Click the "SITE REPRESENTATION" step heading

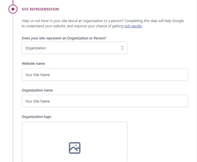[x=40, y=9]
